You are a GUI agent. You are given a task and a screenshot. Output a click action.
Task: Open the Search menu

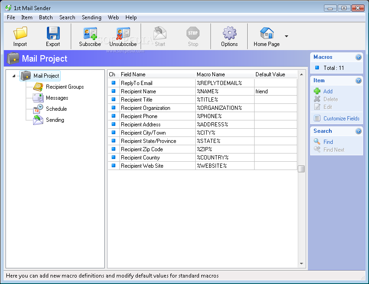pos(67,17)
